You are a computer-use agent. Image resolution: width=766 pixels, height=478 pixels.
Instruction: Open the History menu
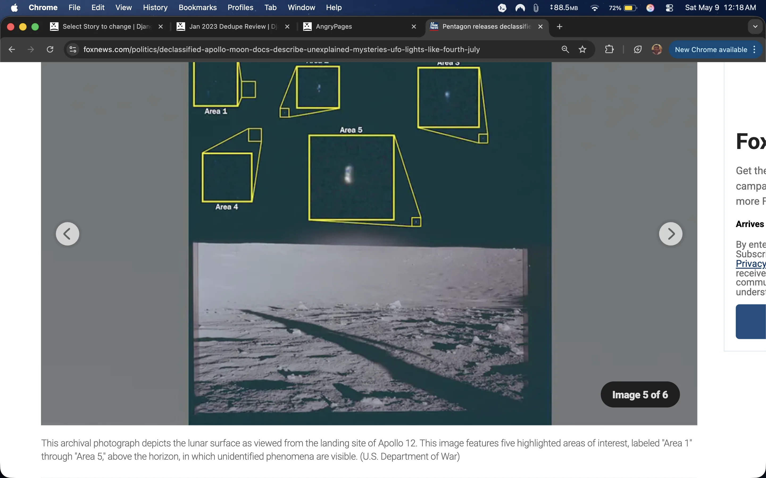click(x=155, y=8)
